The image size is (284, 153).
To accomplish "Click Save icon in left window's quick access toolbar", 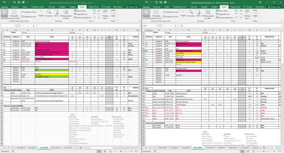I will 19,2.
